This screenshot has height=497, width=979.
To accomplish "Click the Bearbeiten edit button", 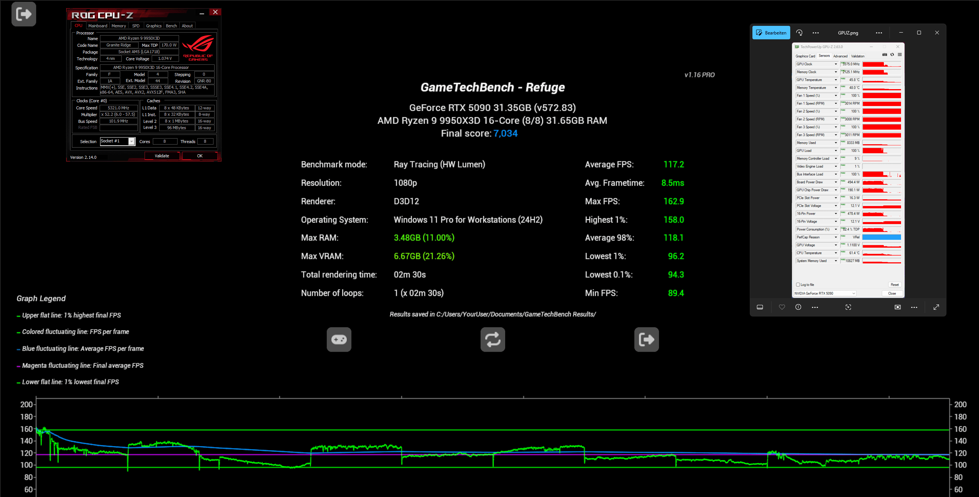I will point(771,33).
